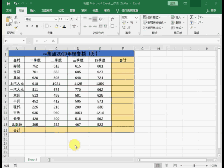Viewport: 224px width, 168px height.
Task: Open the 文件 (File) tab
Action: [x=9, y=10]
